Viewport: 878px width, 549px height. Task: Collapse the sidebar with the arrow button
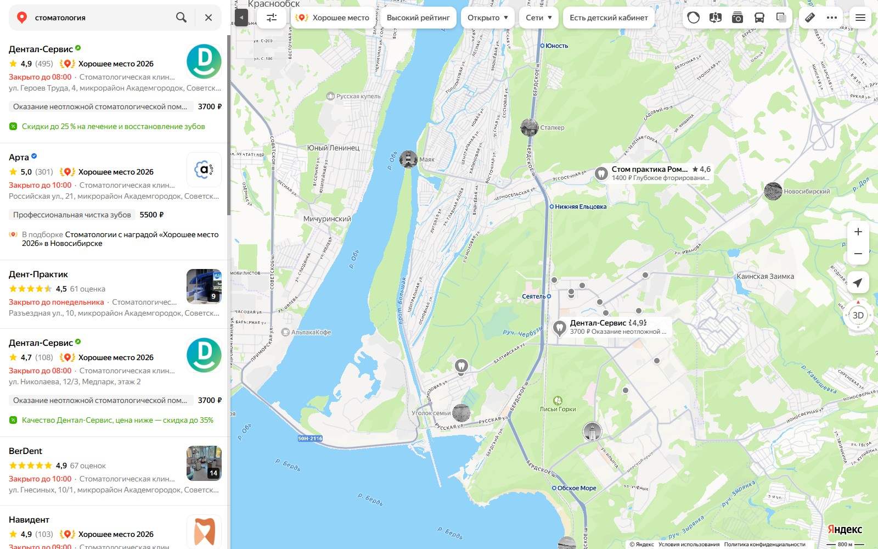pyautogui.click(x=241, y=18)
